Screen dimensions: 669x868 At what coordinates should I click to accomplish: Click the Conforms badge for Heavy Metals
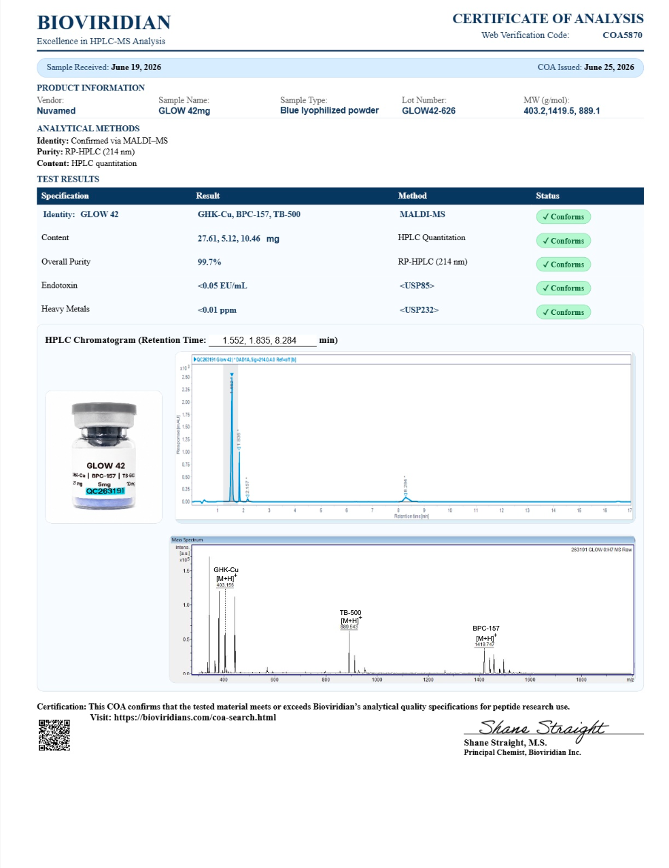point(564,312)
